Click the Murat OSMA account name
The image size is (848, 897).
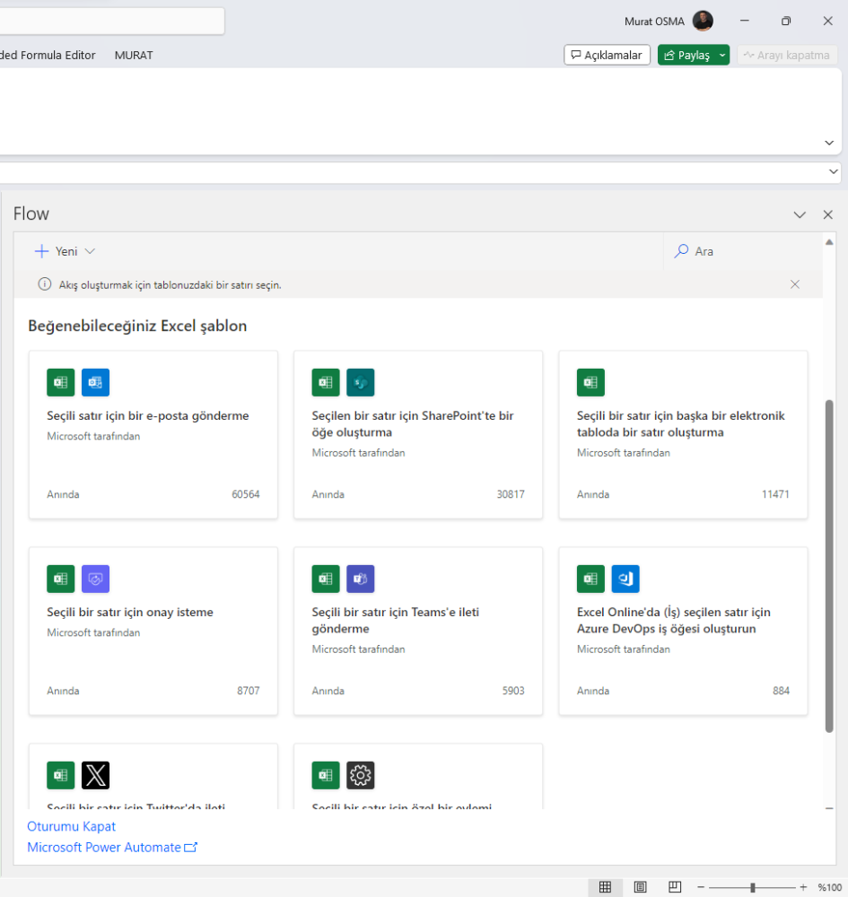[654, 22]
